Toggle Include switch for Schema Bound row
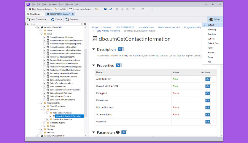 [x=208, y=115]
